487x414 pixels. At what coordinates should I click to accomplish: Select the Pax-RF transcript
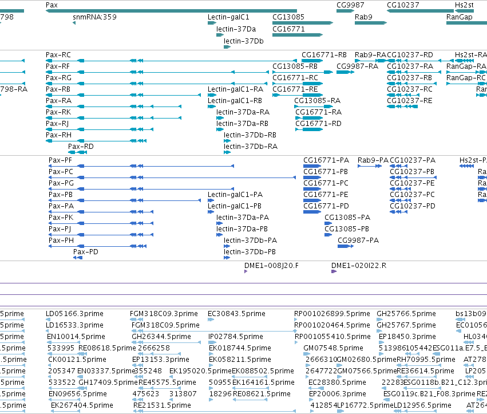coord(157,72)
